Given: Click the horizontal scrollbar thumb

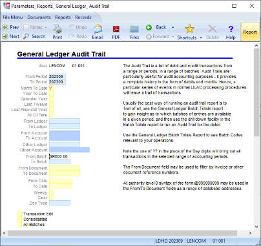Looking at the screenshot, I should click(x=123, y=233).
